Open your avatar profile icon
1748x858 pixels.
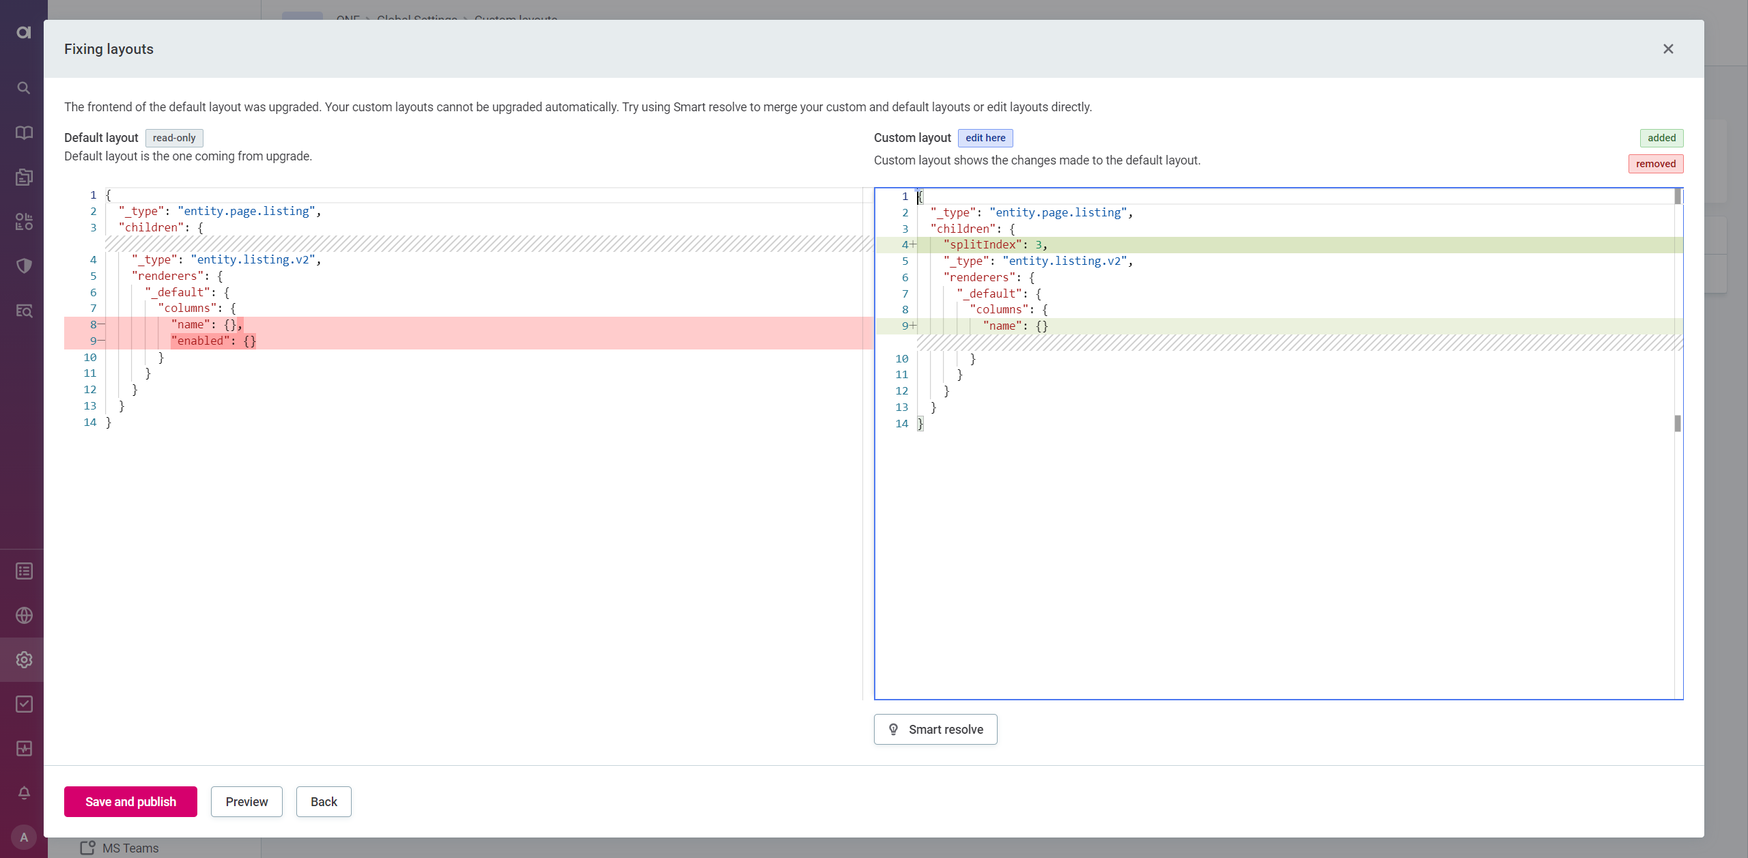pos(23,836)
